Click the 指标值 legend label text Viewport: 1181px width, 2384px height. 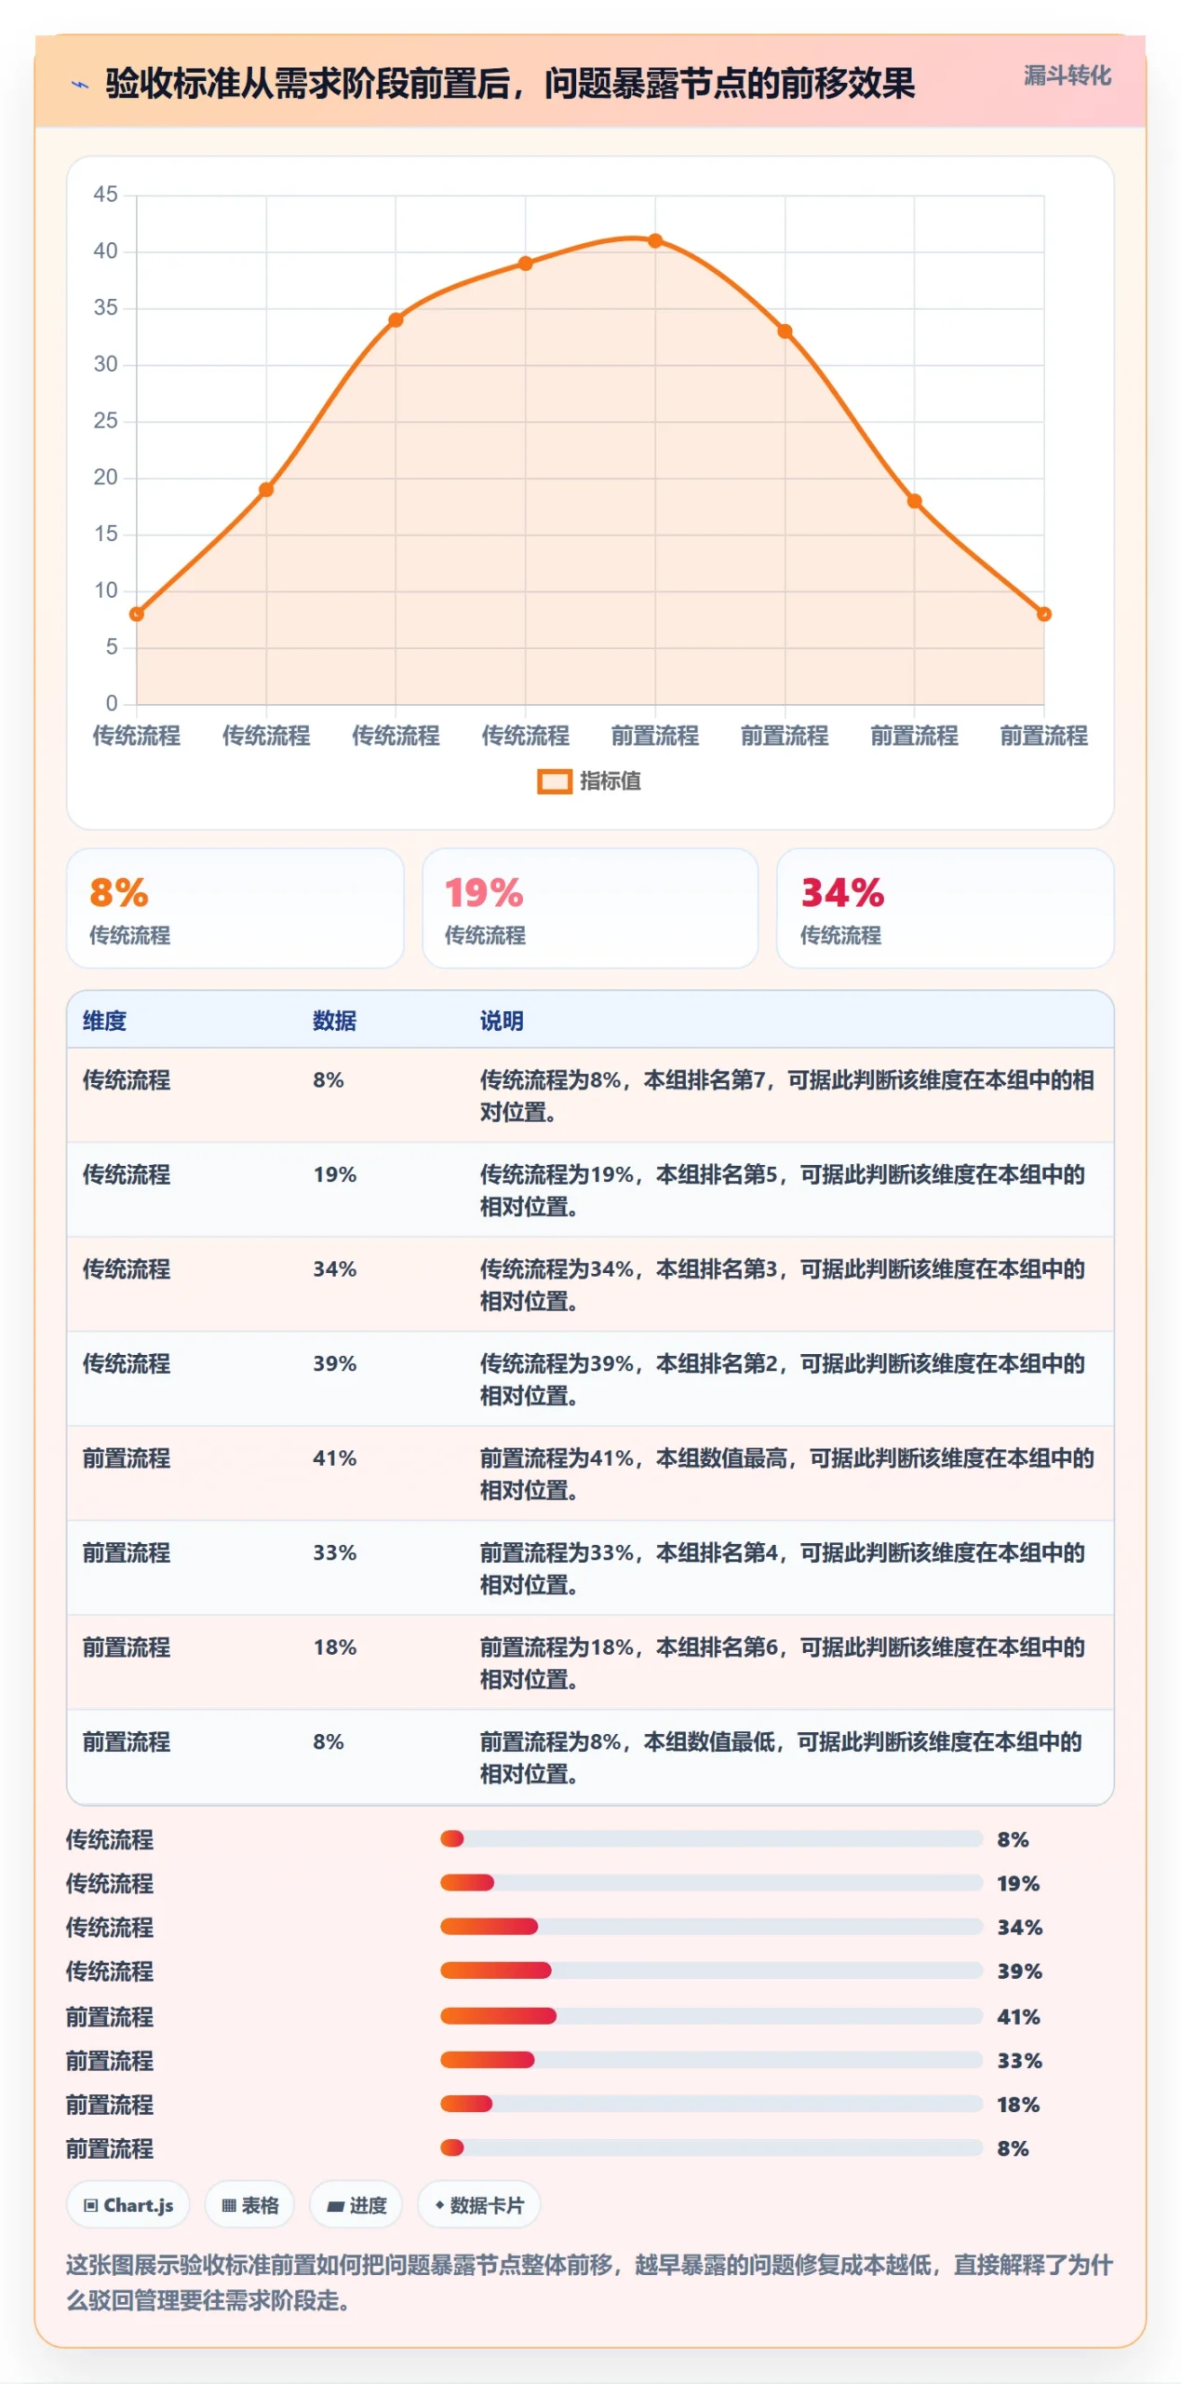(x=611, y=780)
